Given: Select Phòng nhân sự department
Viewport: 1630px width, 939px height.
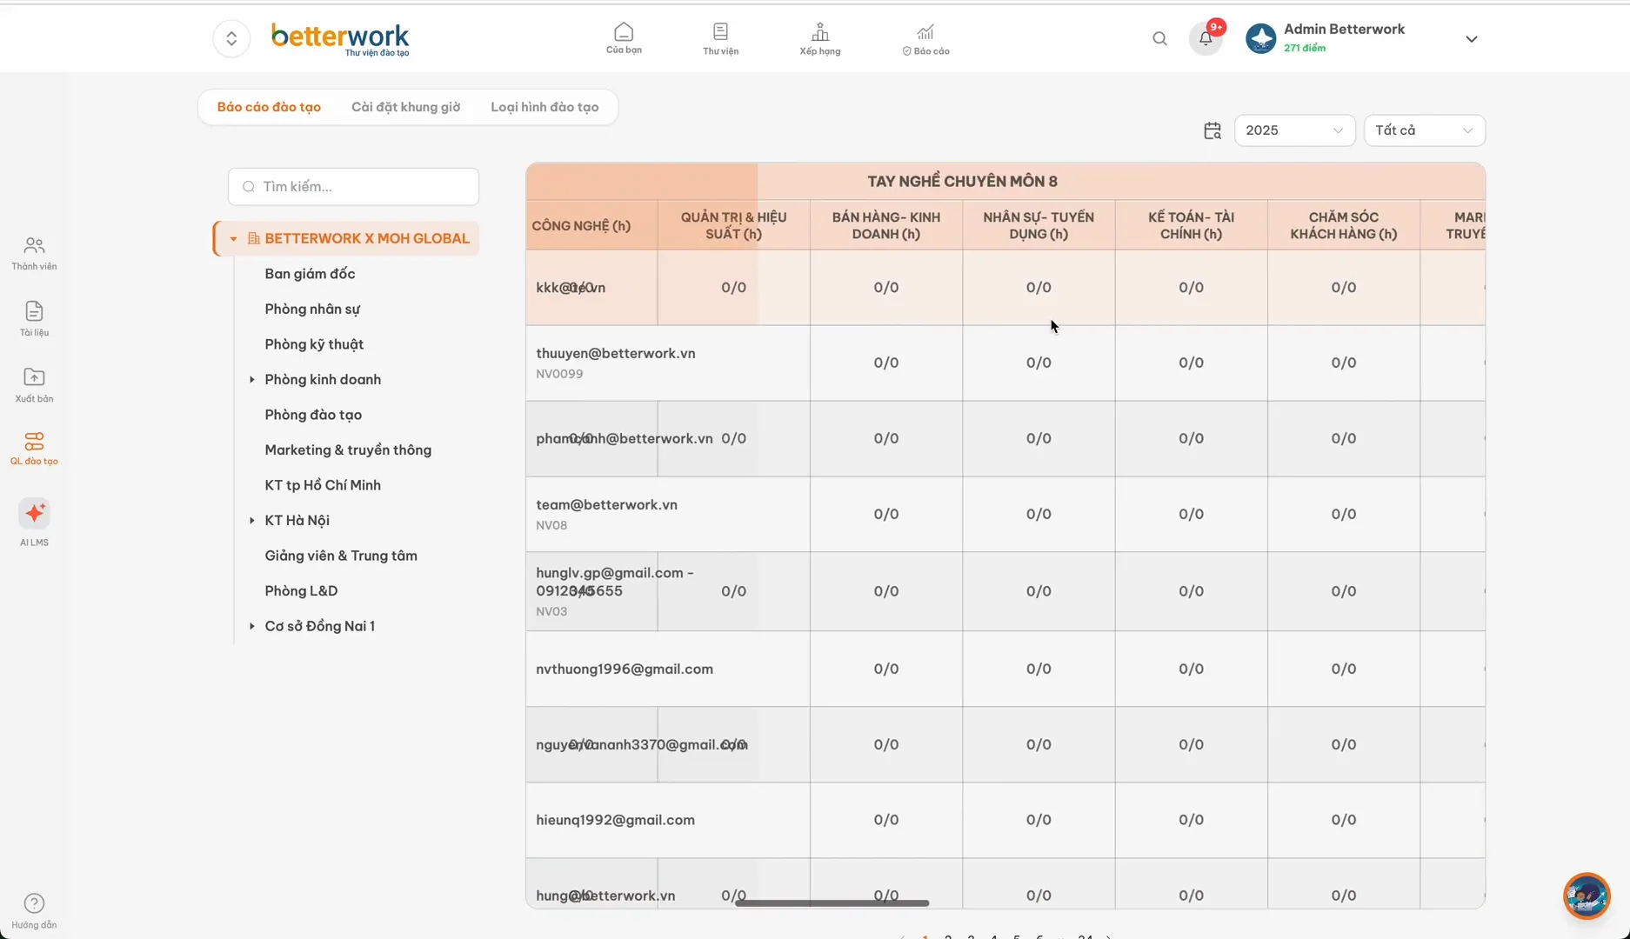Looking at the screenshot, I should click(312, 310).
